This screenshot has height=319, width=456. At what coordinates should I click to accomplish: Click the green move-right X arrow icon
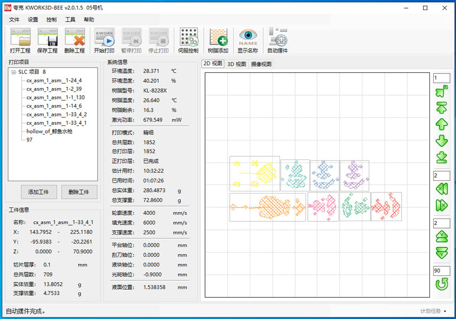[442, 205]
